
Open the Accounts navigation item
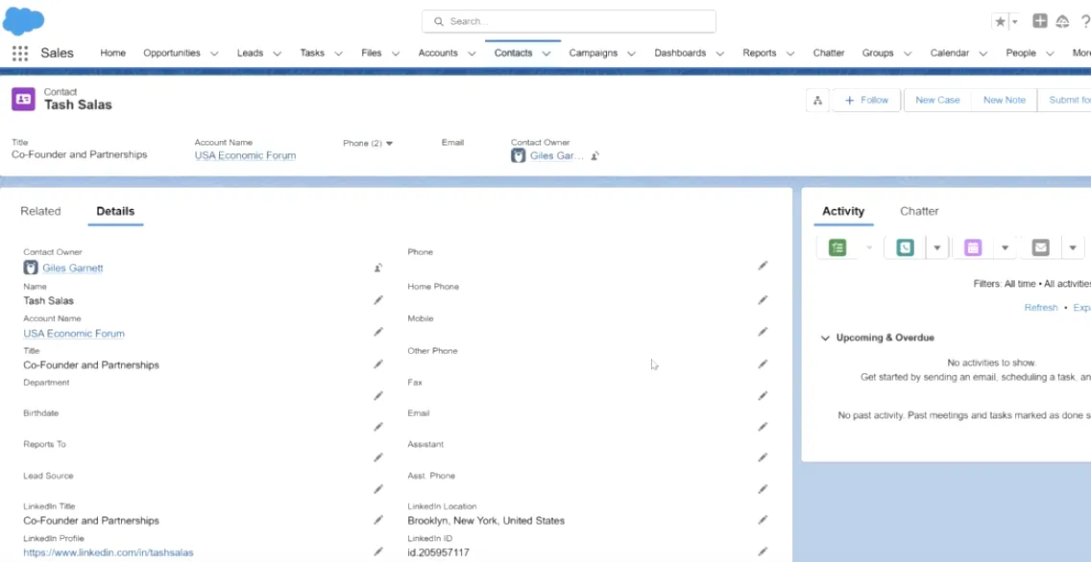(x=438, y=53)
